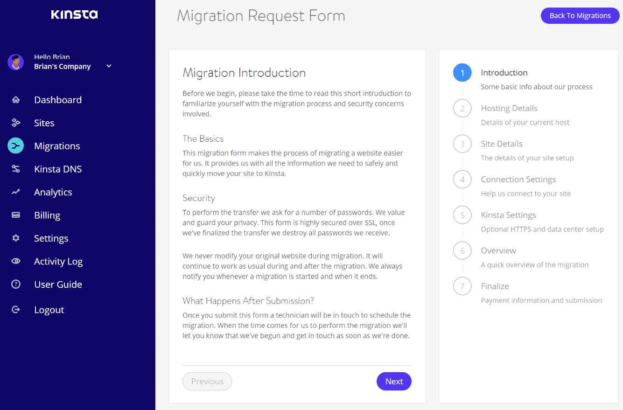Click the Logout arrow icon
This screenshot has width=623, height=410.
pos(16,309)
